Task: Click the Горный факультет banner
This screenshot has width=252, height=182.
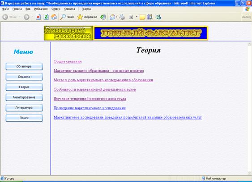Action: [x=150, y=33]
